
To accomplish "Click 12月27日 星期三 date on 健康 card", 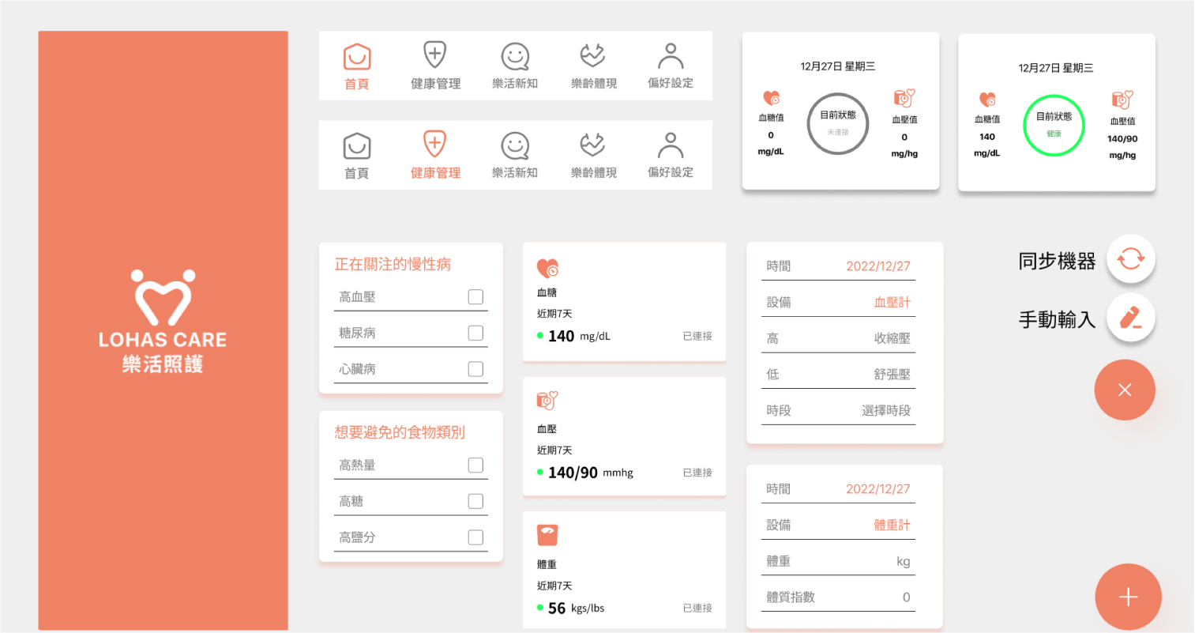I will click(x=1056, y=68).
